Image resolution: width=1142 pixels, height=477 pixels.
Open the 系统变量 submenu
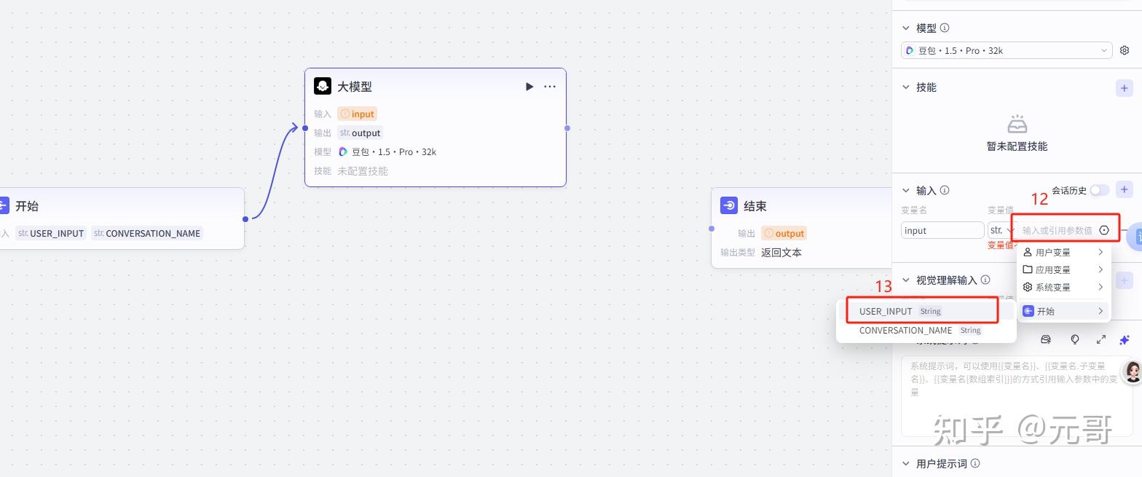tap(1063, 287)
